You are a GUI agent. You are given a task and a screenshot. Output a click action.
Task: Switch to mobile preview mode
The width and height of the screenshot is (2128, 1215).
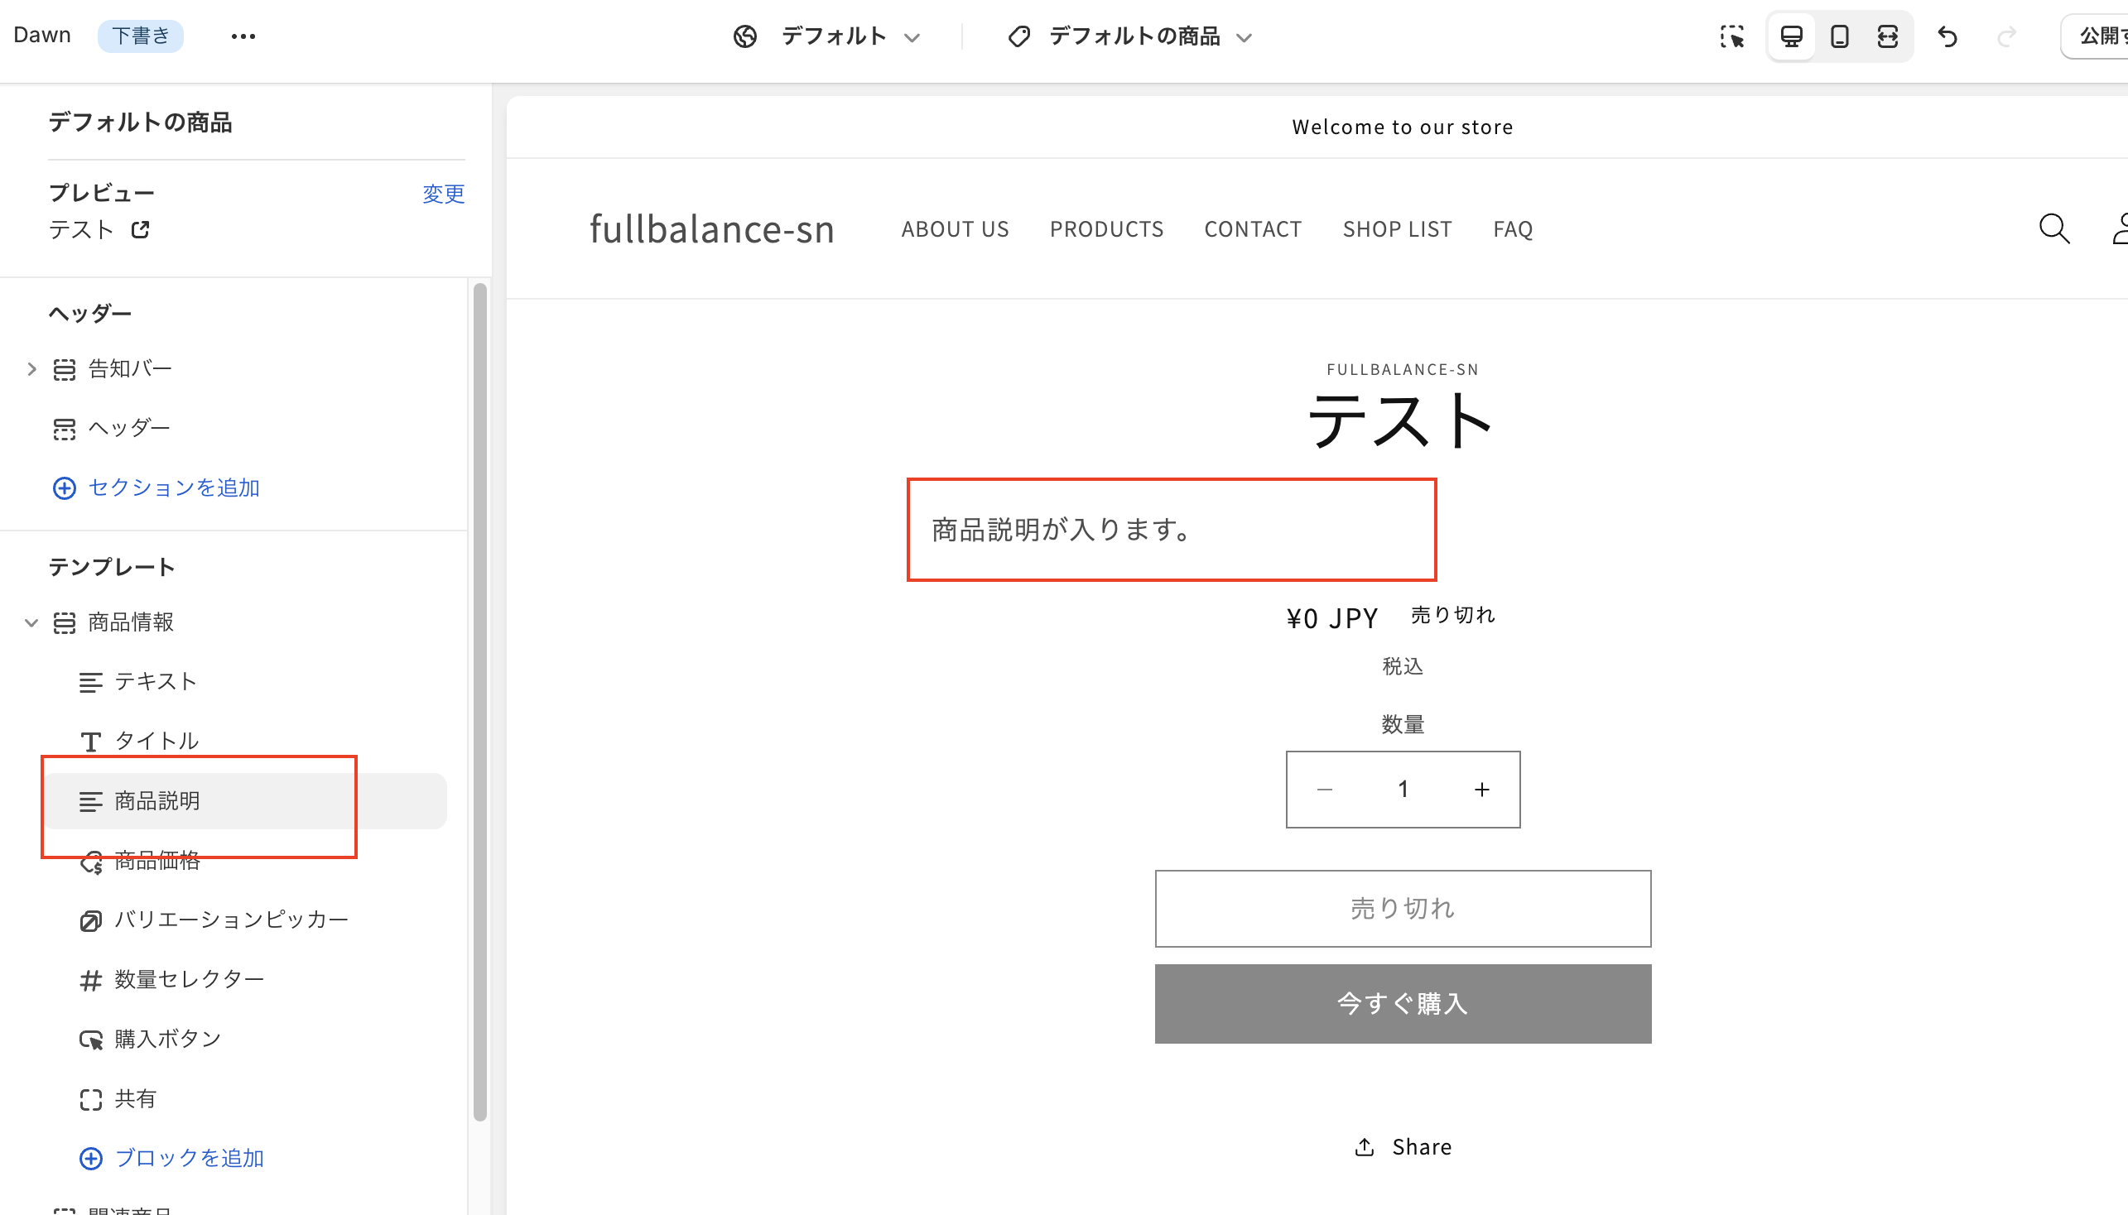(x=1839, y=36)
